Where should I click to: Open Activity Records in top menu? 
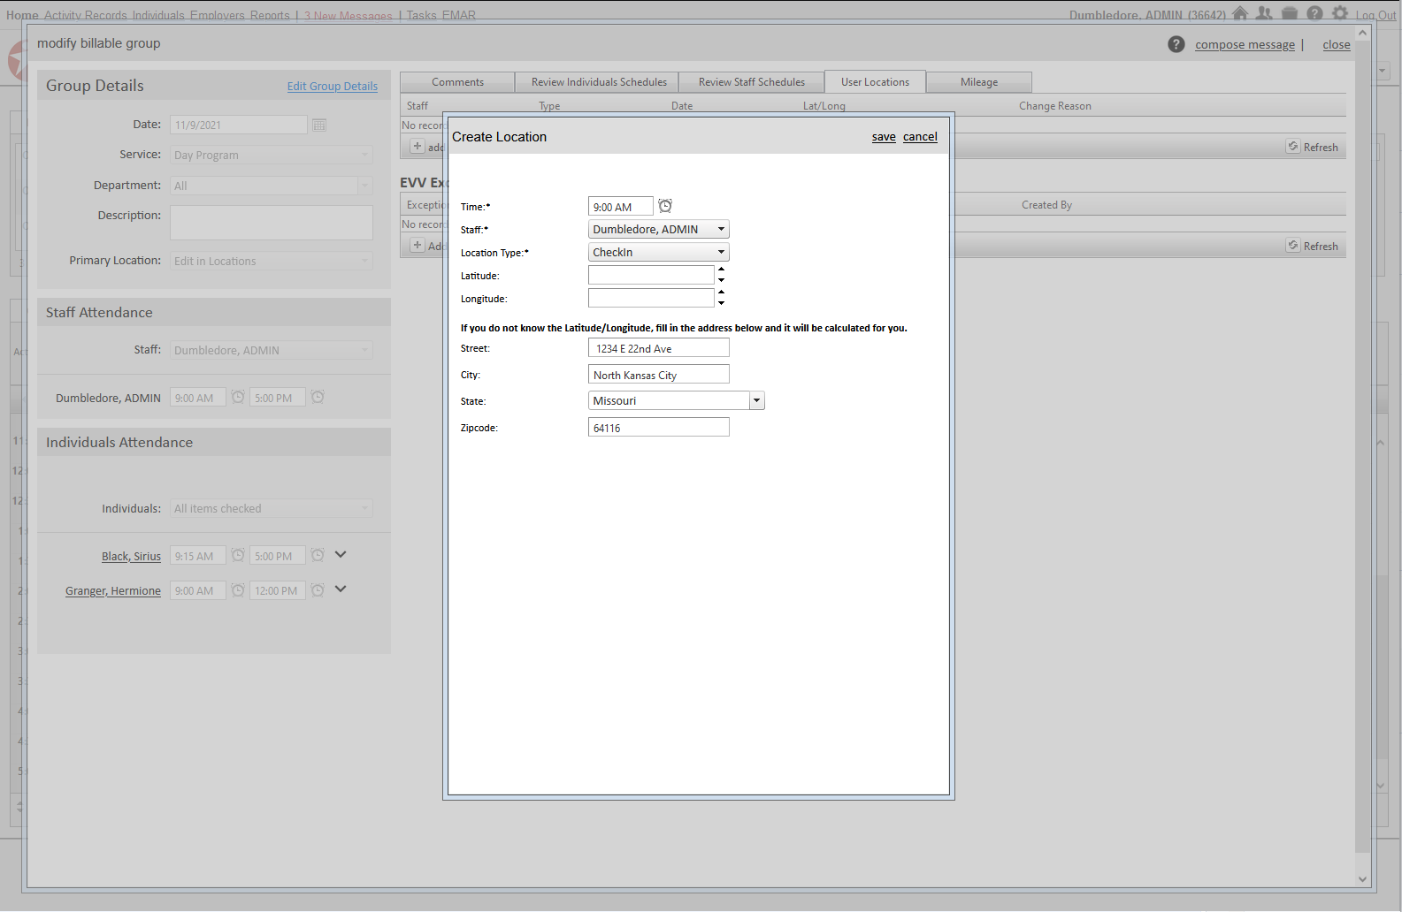pos(85,15)
